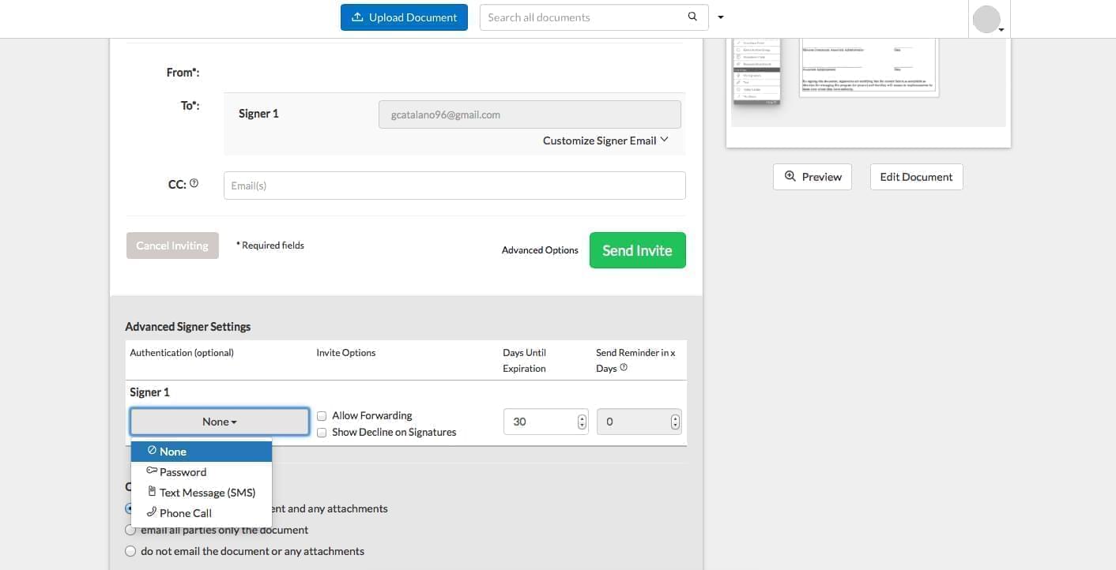This screenshot has height=570, width=1116.
Task: Click the search magnifier icon
Action: pyautogui.click(x=693, y=17)
